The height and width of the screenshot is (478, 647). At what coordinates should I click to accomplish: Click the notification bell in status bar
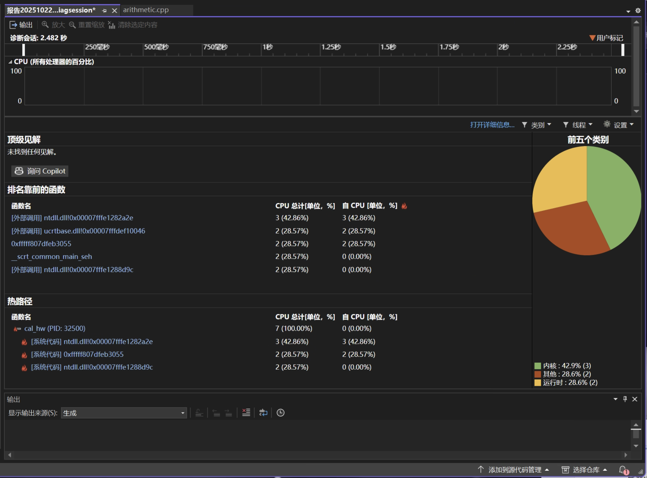[x=623, y=469]
